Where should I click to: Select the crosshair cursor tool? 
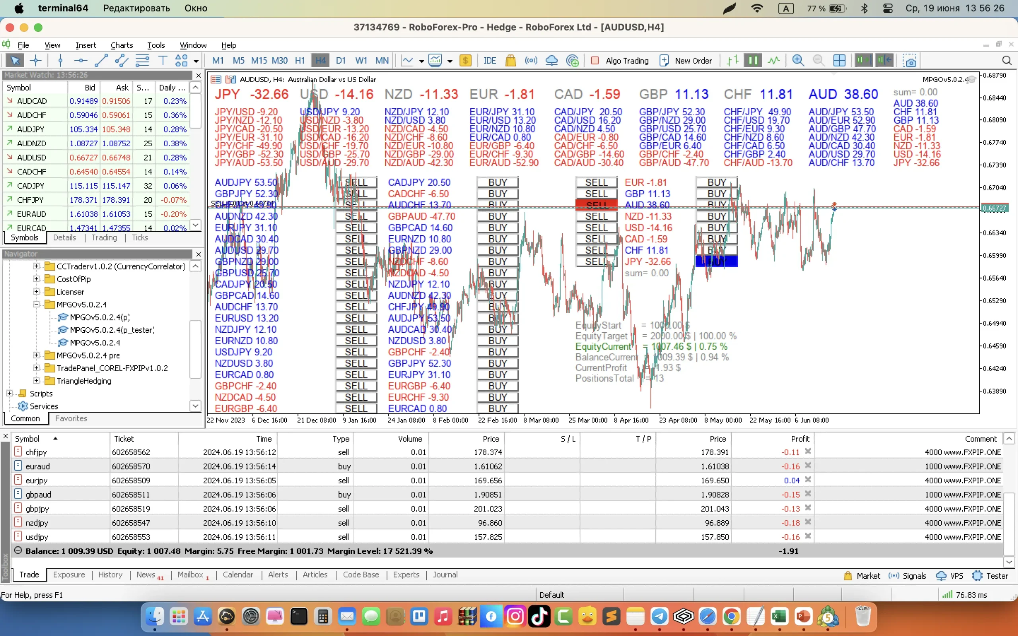click(x=36, y=60)
